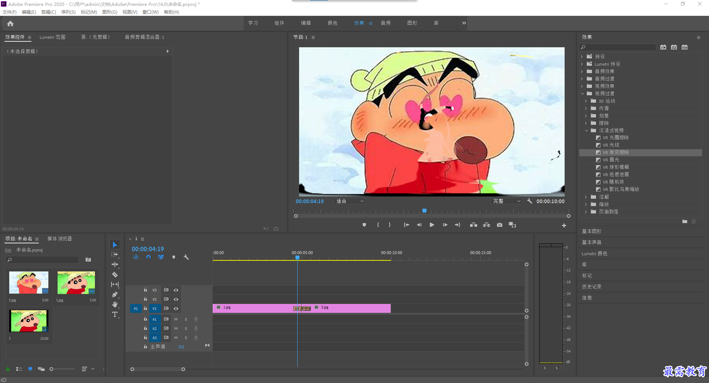This screenshot has width=709, height=383.
Task: Expand the 视频效果 folder
Action: 582,86
